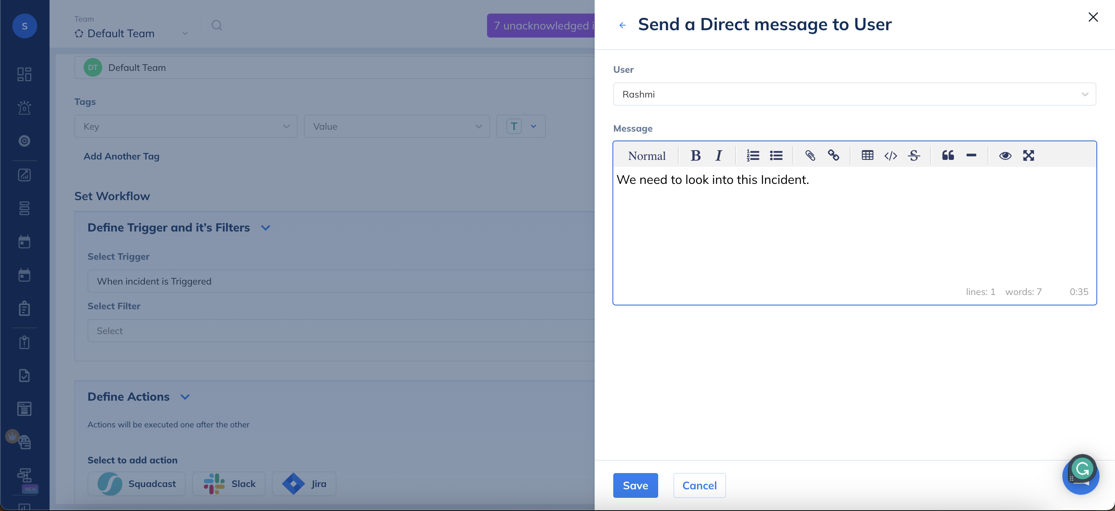Toggle bold formatting in message editor
The width and height of the screenshot is (1115, 511).
(x=695, y=155)
